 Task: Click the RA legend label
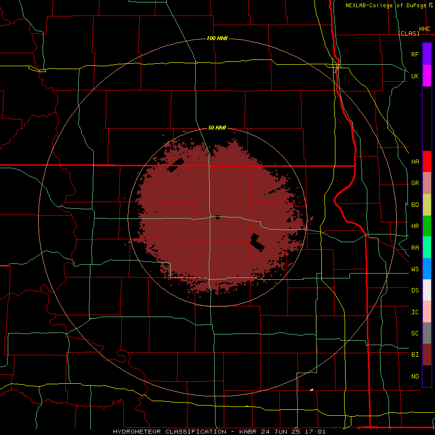pyautogui.click(x=415, y=248)
